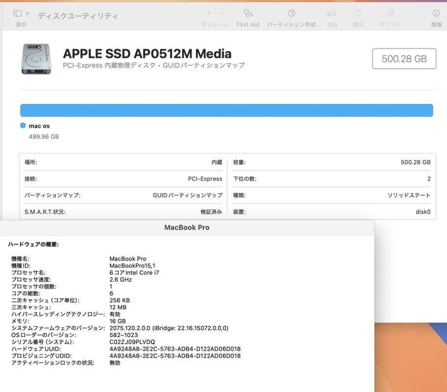Select the 12 MB L3 cache value

[118, 307]
